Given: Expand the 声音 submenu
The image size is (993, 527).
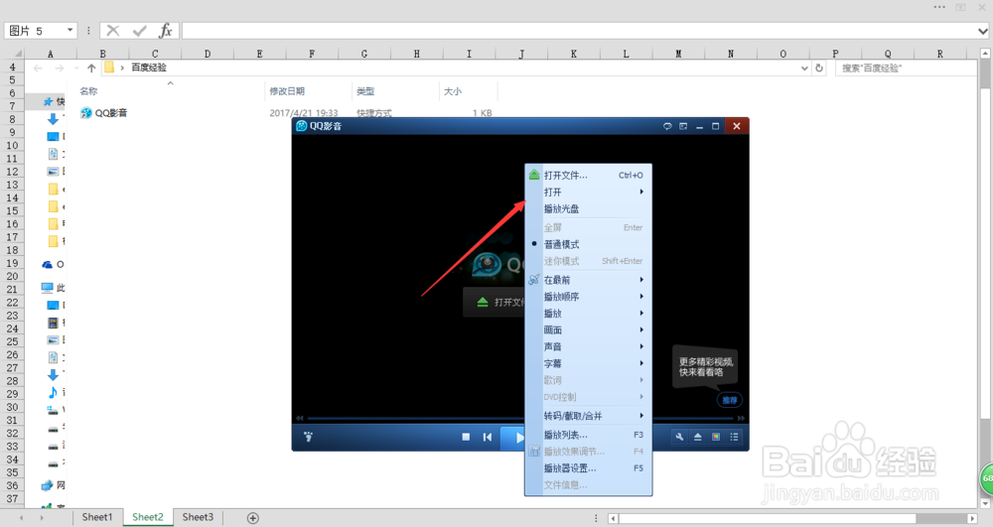Looking at the screenshot, I should click(588, 346).
